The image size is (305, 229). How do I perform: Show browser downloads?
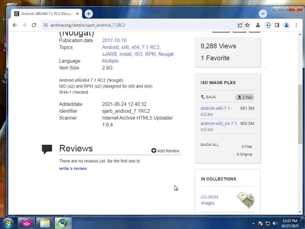(267, 25)
